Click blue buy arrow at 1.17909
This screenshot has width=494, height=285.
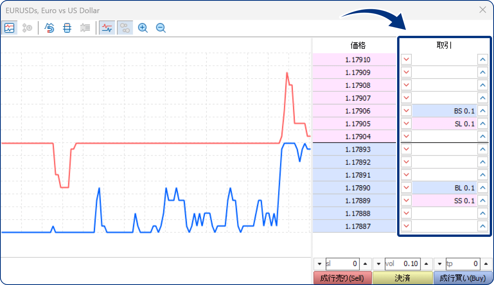482,72
